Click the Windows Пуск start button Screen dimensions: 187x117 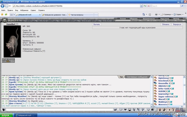click(x=6, y=115)
